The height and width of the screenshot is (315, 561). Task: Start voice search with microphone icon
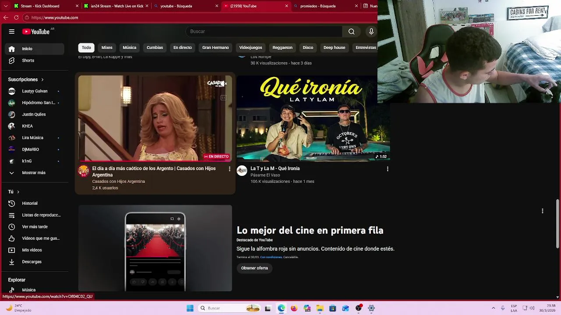tap(371, 31)
